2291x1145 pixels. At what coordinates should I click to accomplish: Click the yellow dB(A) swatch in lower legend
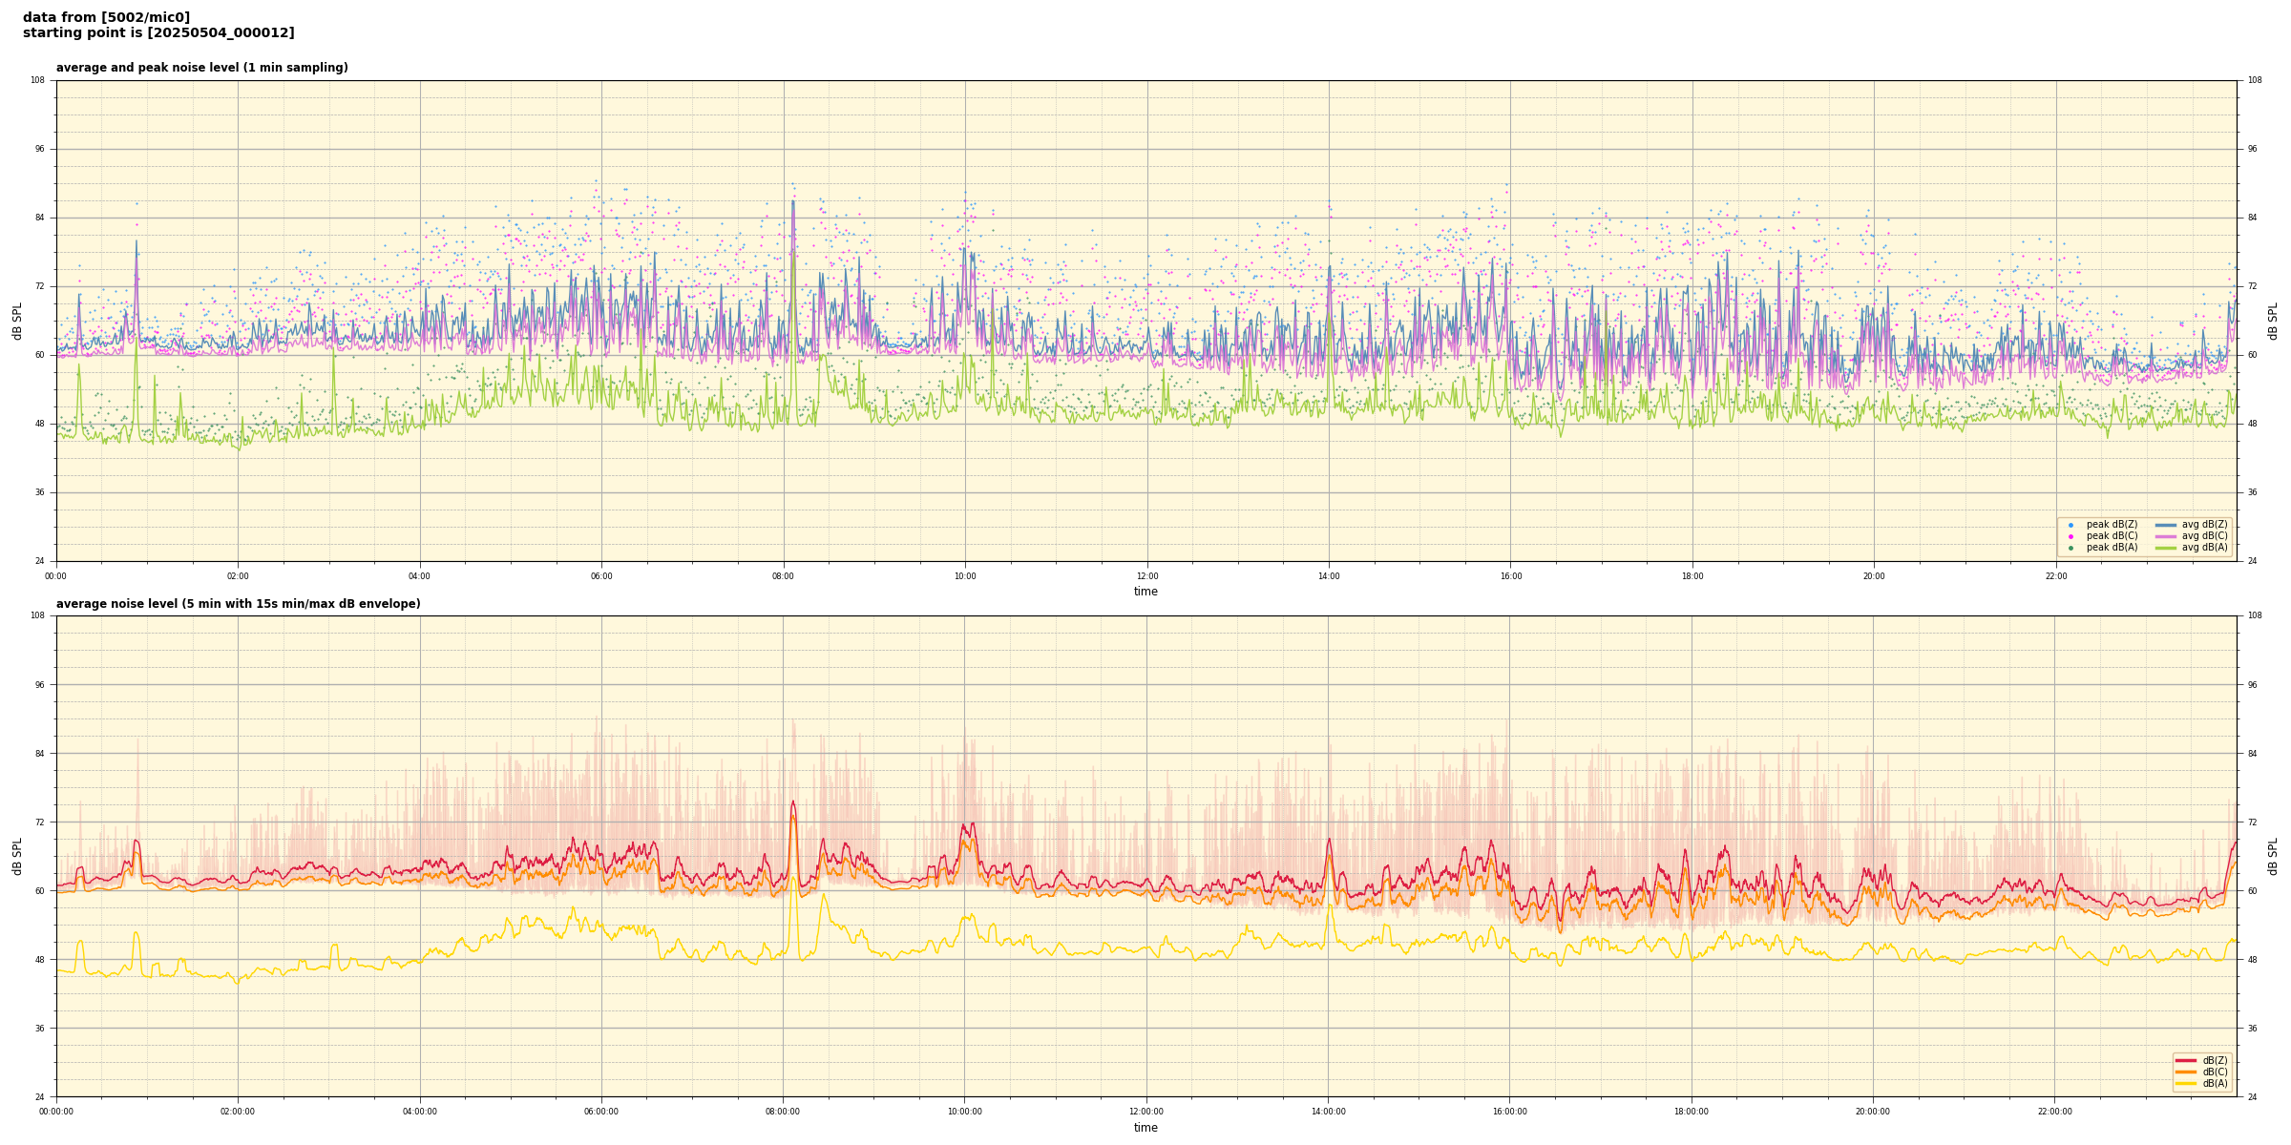tap(2186, 1083)
